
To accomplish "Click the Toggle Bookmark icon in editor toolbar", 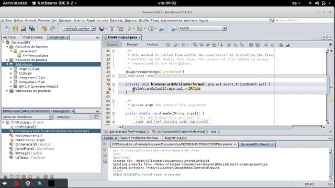I will [x=242, y=45].
